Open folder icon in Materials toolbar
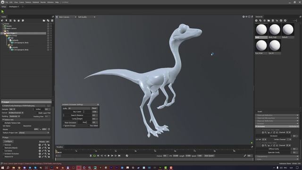The height and width of the screenshot is (170, 302). pyautogui.click(x=268, y=20)
